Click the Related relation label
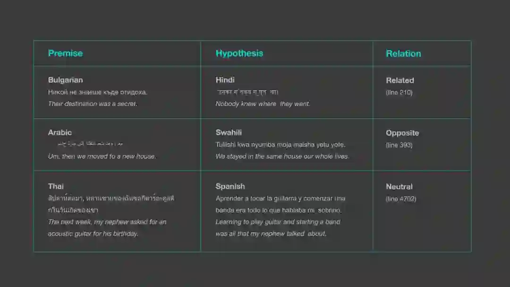 (399, 80)
